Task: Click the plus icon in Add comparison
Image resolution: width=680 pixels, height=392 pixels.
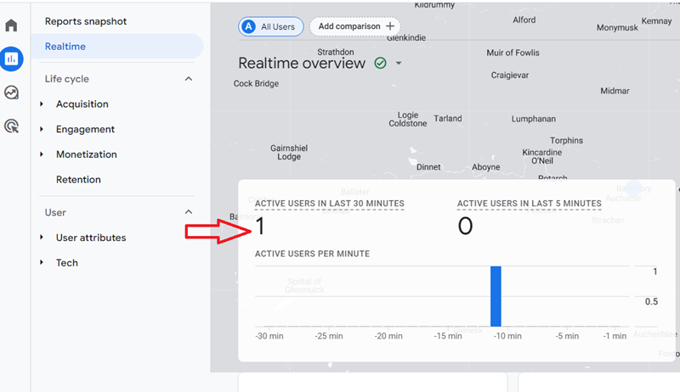Action: pyautogui.click(x=390, y=26)
